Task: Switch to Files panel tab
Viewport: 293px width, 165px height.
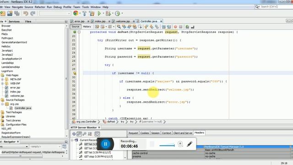Action: point(28,22)
